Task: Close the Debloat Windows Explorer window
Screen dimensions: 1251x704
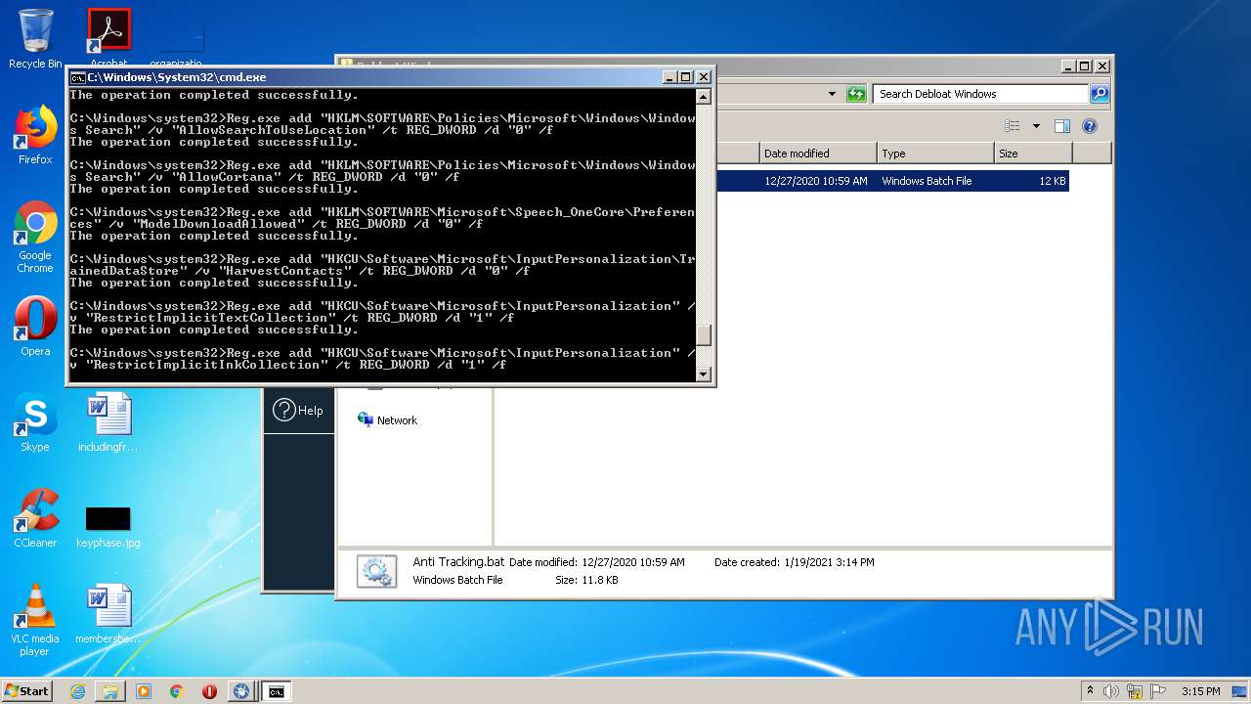Action: (1102, 66)
